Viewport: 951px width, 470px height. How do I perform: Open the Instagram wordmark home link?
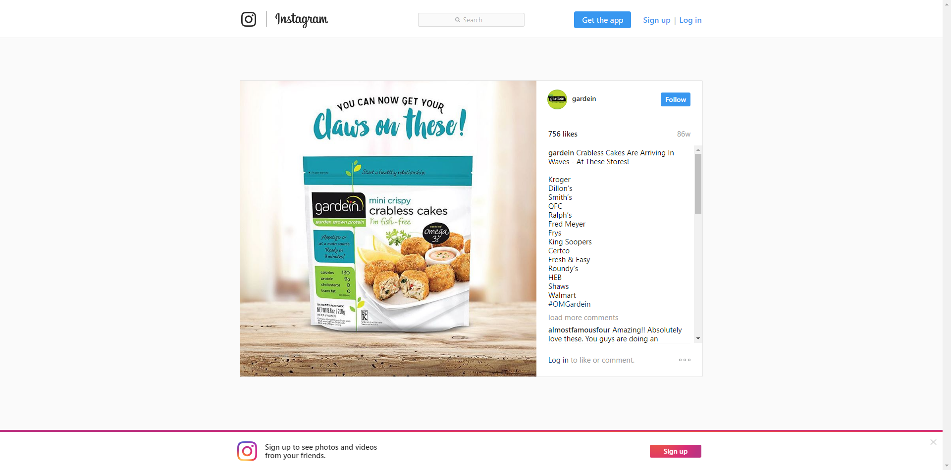pyautogui.click(x=301, y=20)
